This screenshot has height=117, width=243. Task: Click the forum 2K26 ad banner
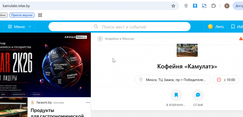point(45,65)
